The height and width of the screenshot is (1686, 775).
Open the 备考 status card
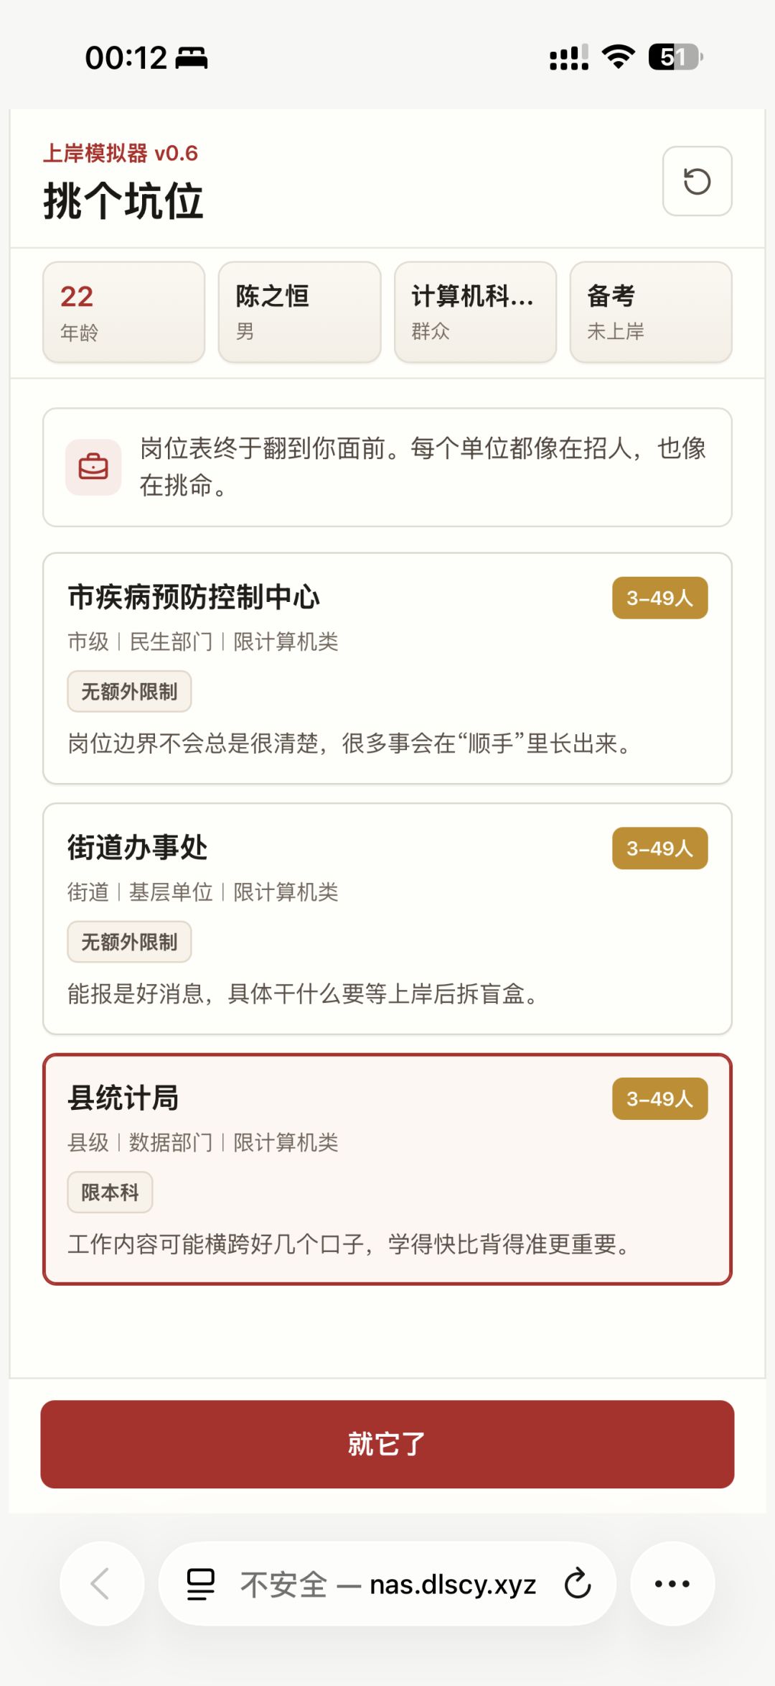tap(651, 312)
